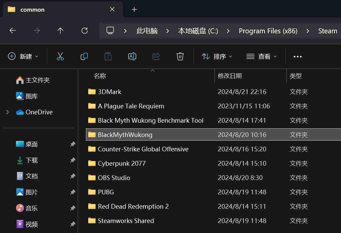Rename the selected folder via toolbar icon
This screenshot has width=341, height=233.
tap(132, 56)
